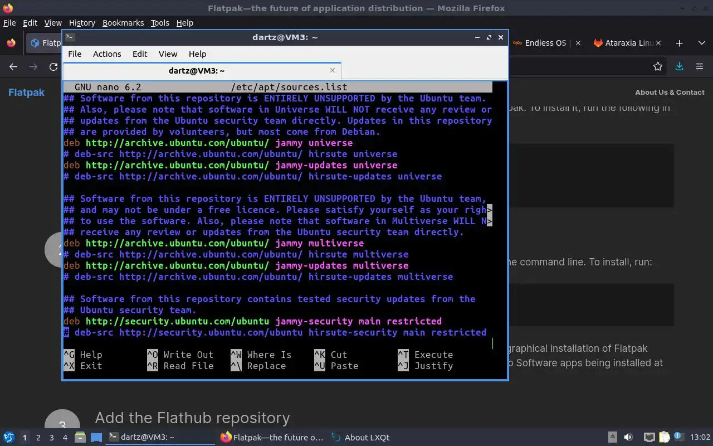Open the terminal File menu
This screenshot has height=446, width=713.
click(75, 54)
